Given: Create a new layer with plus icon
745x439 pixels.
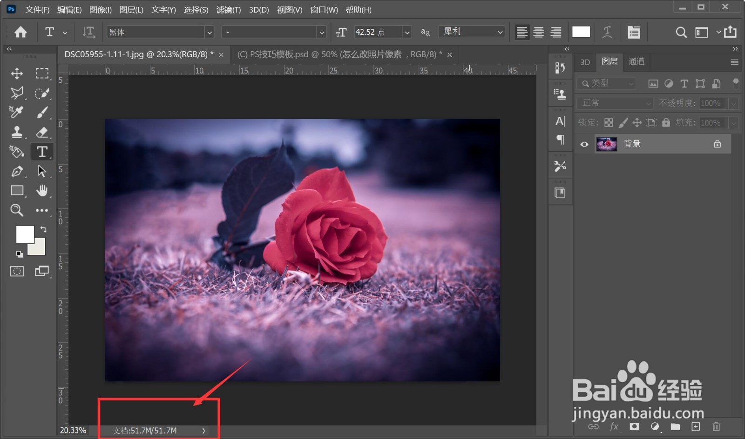Looking at the screenshot, I should point(696,426).
